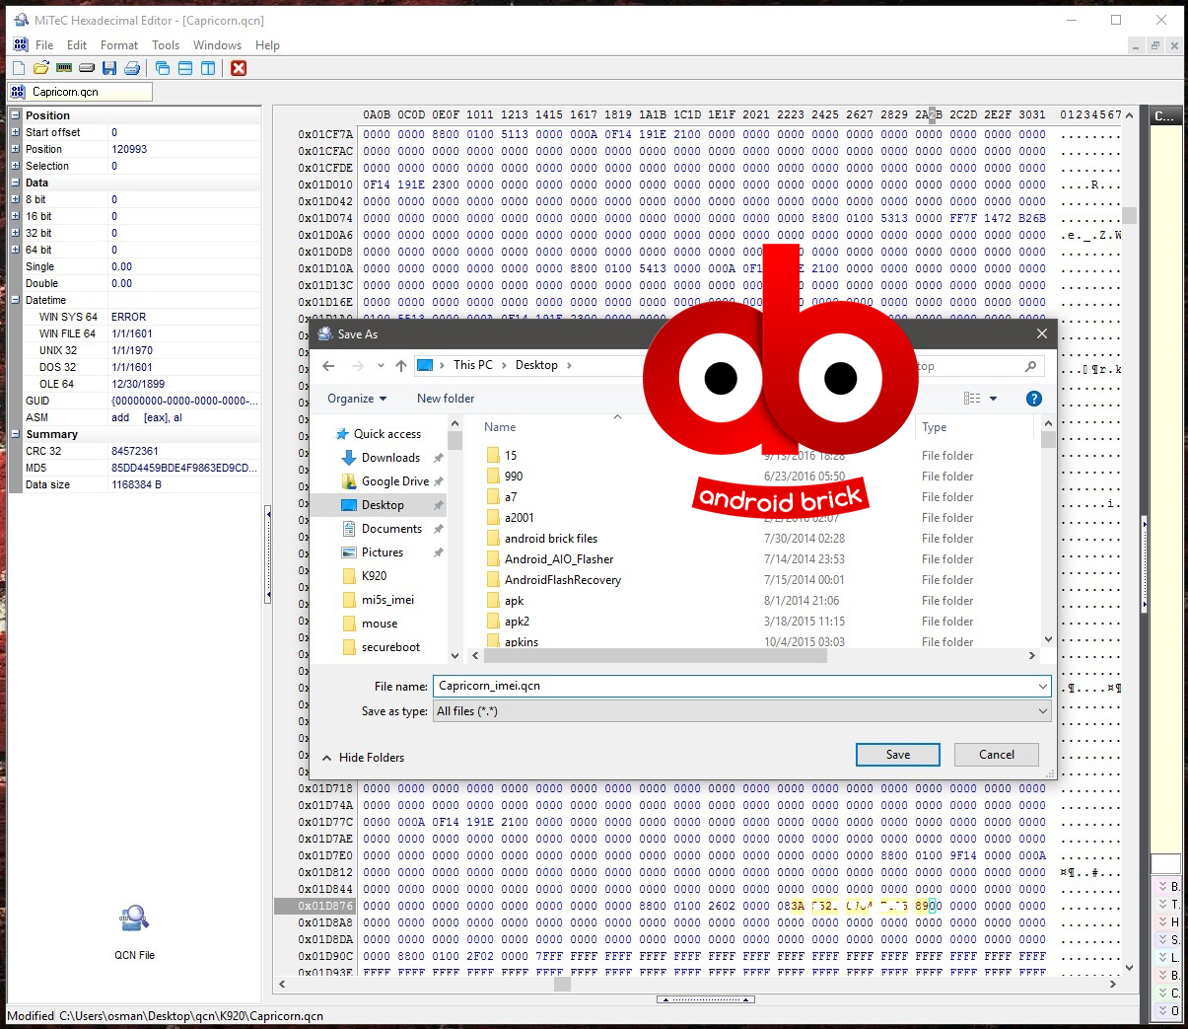This screenshot has height=1029, width=1188.
Task: Cascade windows using the toolbar icon
Action: pos(163,68)
